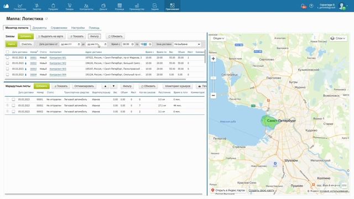Click Оптимизировать routes button

pos(84,86)
